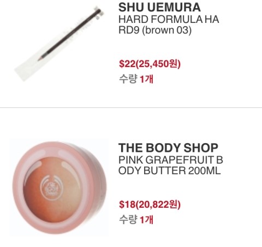Click the SHU UEMURA brand name
Screen dimensions: 262x247
point(159,8)
